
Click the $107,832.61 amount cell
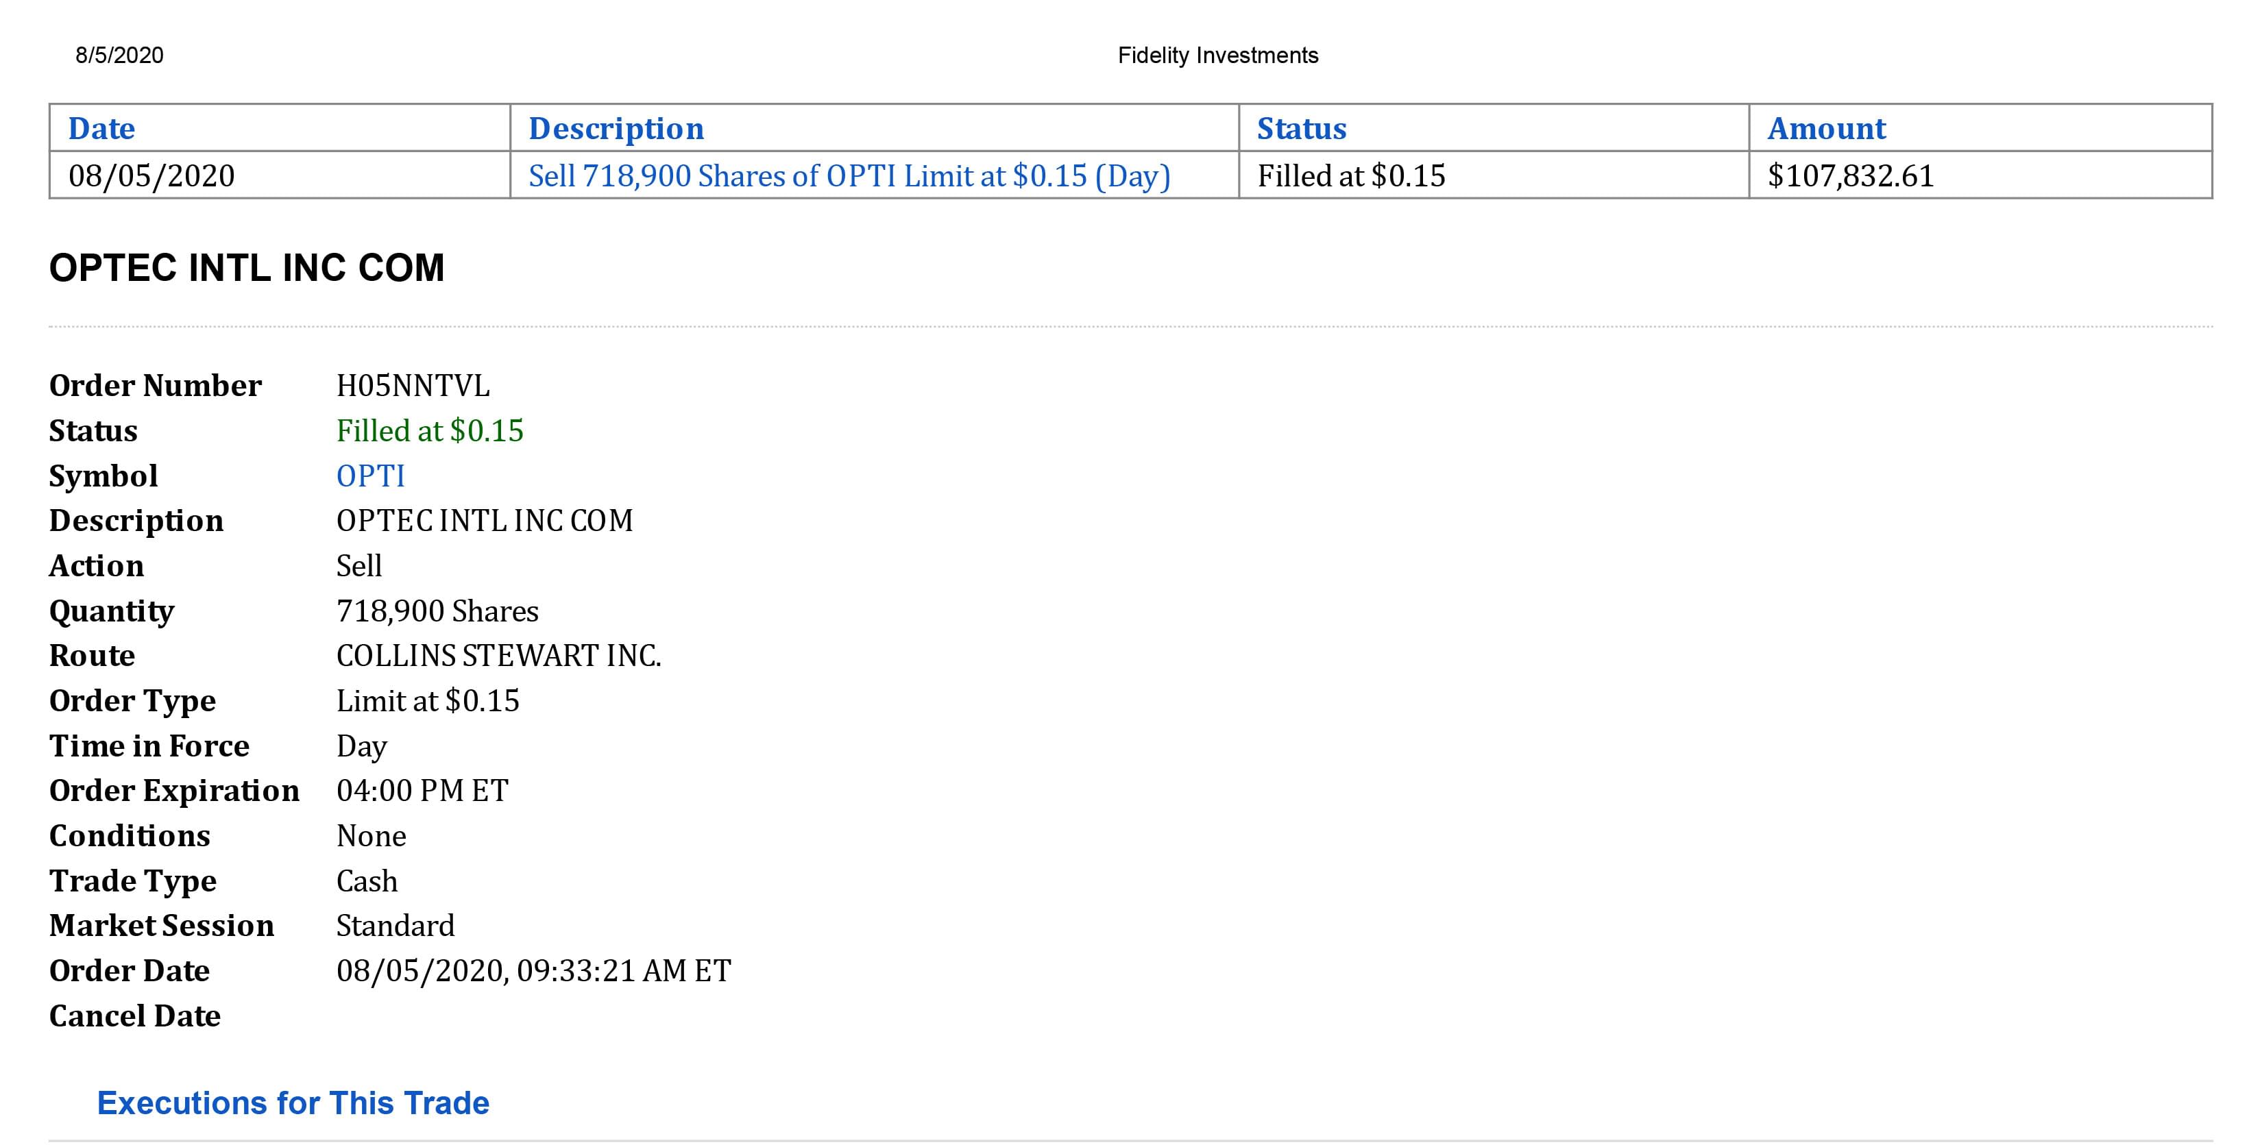[x=1851, y=175]
